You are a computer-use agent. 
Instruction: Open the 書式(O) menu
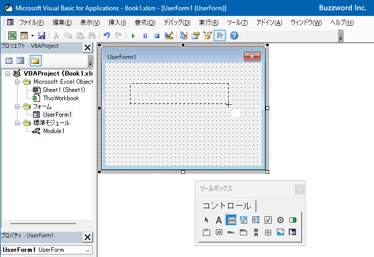(145, 23)
